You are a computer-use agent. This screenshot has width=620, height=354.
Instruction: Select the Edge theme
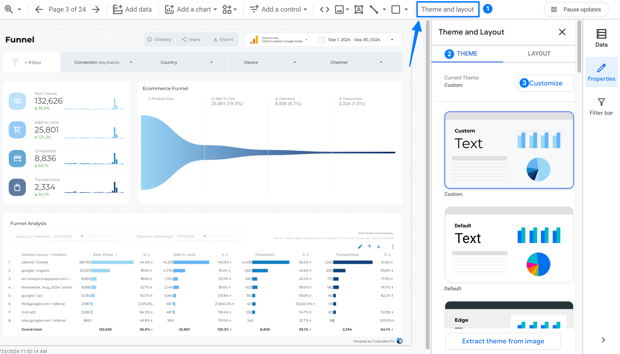[509, 316]
